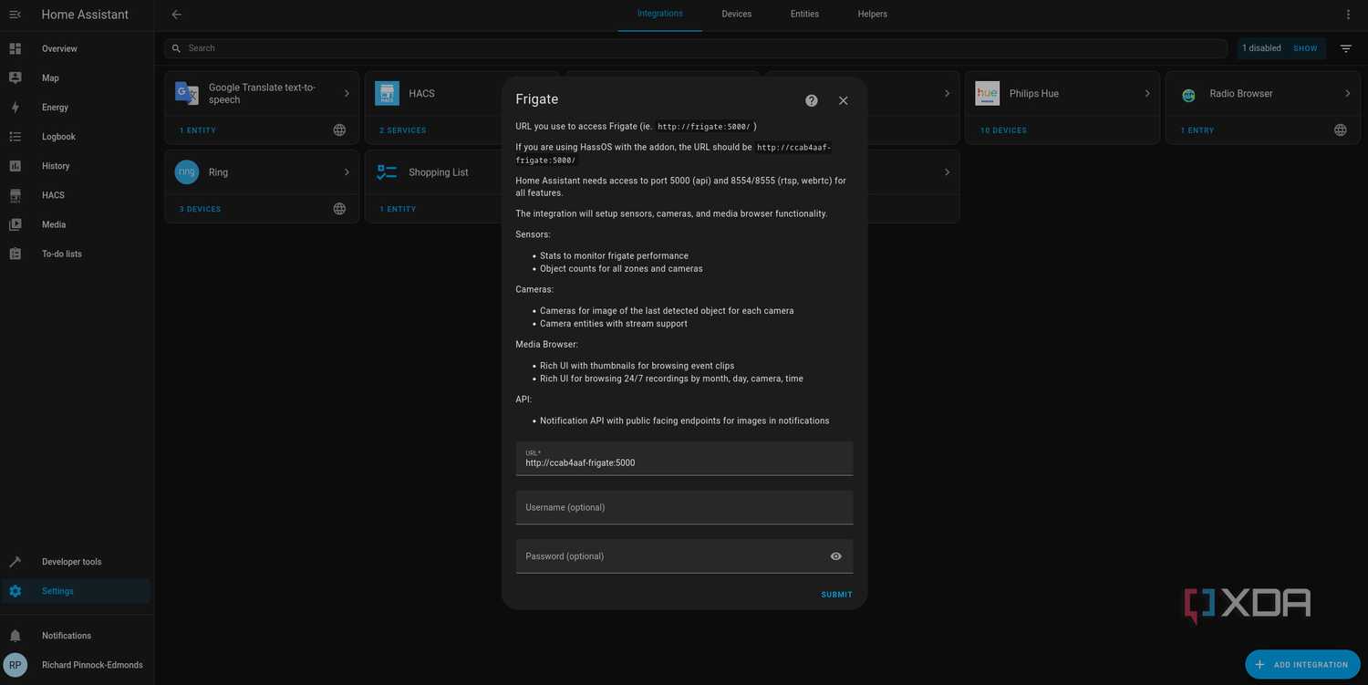Switch to the Devices tab
1368x685 pixels.
(737, 15)
